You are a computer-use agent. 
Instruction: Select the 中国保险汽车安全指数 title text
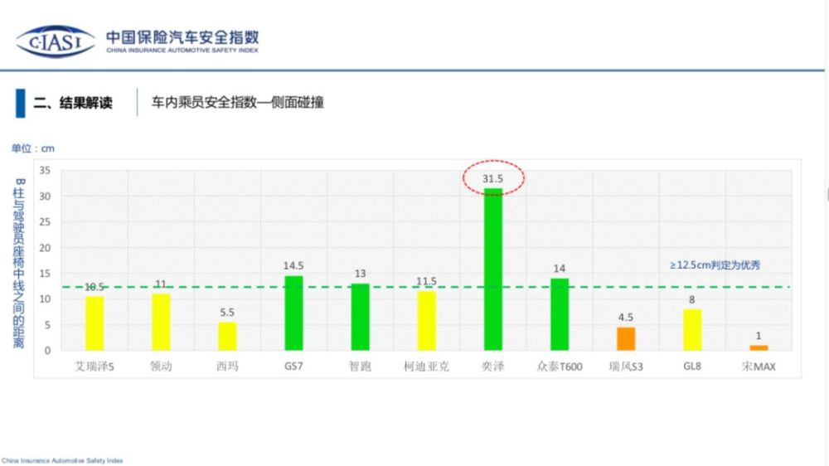[x=182, y=37]
